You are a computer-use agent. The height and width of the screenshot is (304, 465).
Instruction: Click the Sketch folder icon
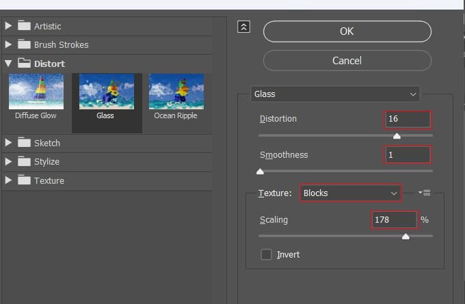tap(24, 143)
